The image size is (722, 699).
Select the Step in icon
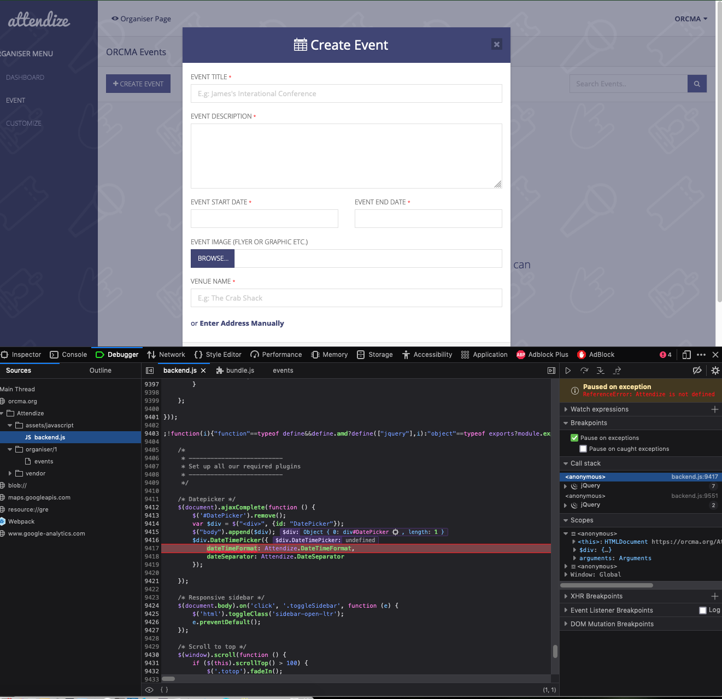pyautogui.click(x=600, y=371)
